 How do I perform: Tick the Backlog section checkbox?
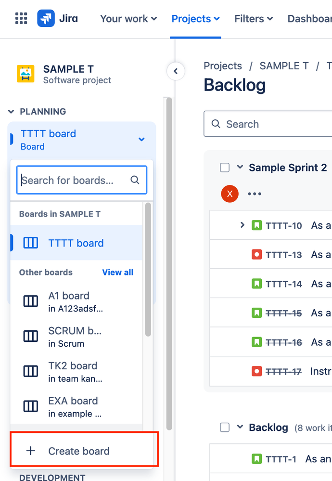[x=225, y=428]
